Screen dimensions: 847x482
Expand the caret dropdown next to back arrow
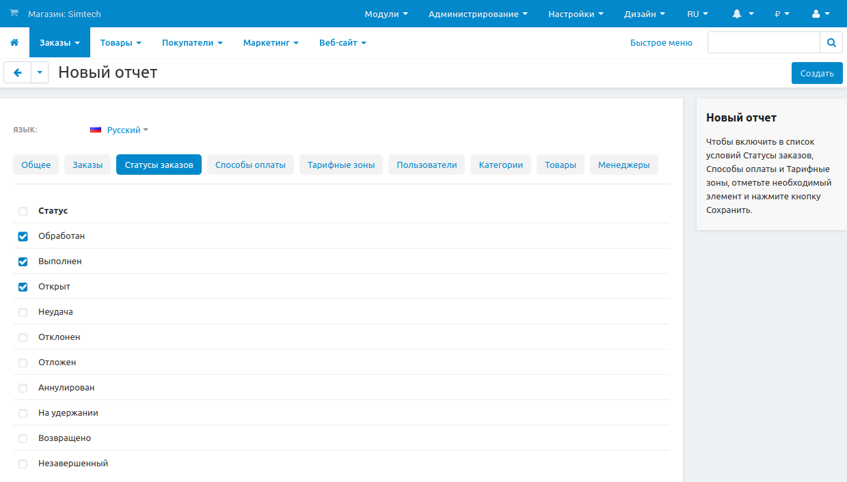pyautogui.click(x=40, y=72)
